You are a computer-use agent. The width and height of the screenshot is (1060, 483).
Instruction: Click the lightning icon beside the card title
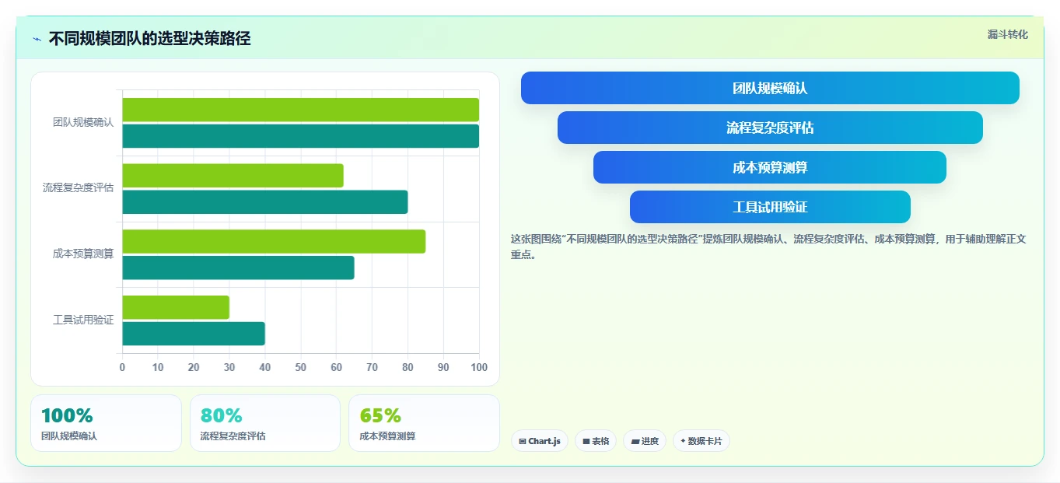pos(37,39)
